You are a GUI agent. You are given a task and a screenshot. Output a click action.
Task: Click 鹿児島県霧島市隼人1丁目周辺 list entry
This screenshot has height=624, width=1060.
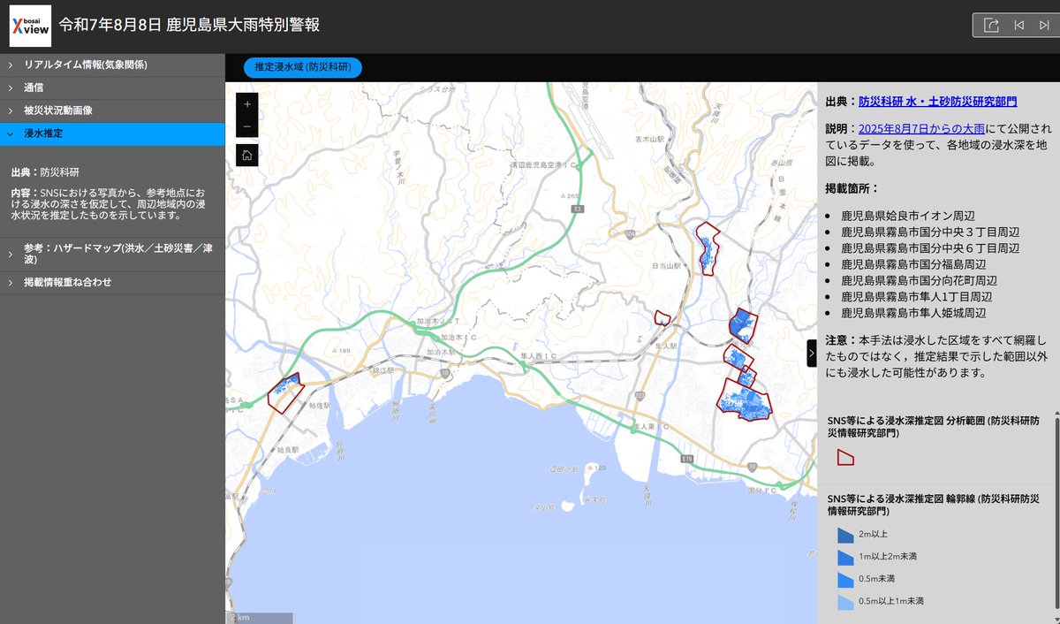[917, 297]
